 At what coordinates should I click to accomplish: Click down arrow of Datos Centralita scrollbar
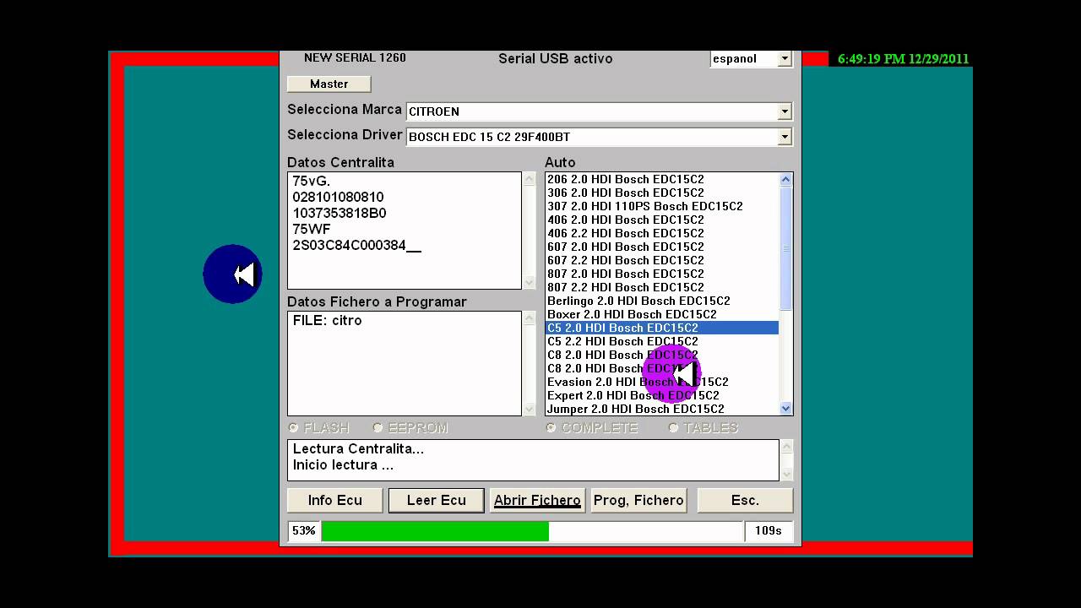coord(530,283)
